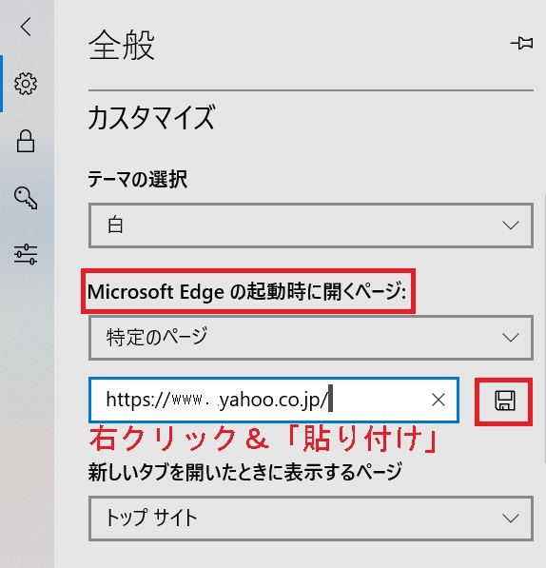
Task: Open General settings gear icon
Action: [x=26, y=84]
